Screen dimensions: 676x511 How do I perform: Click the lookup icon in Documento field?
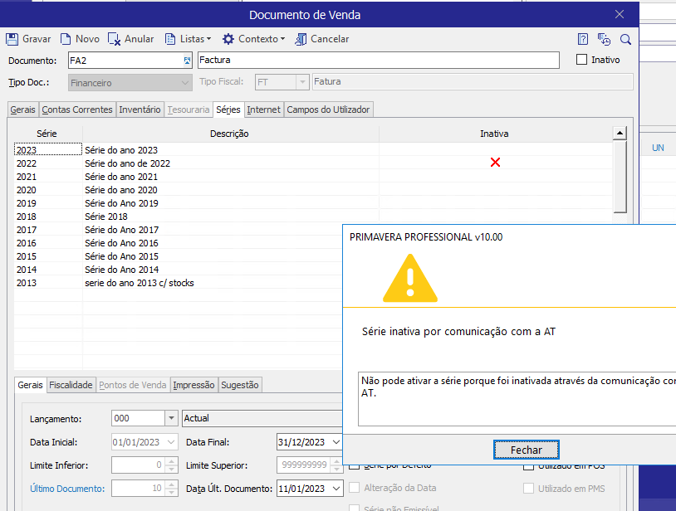pyautogui.click(x=187, y=61)
